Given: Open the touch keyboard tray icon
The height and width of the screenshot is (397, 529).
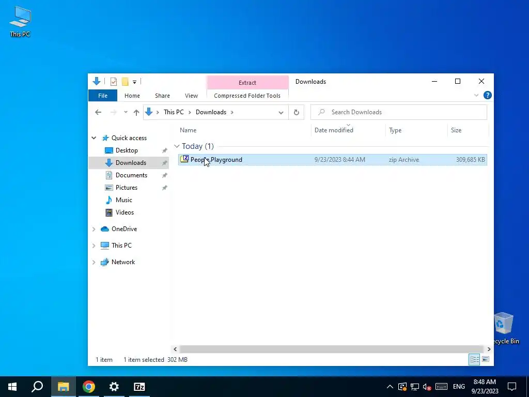Looking at the screenshot, I should click(441, 387).
